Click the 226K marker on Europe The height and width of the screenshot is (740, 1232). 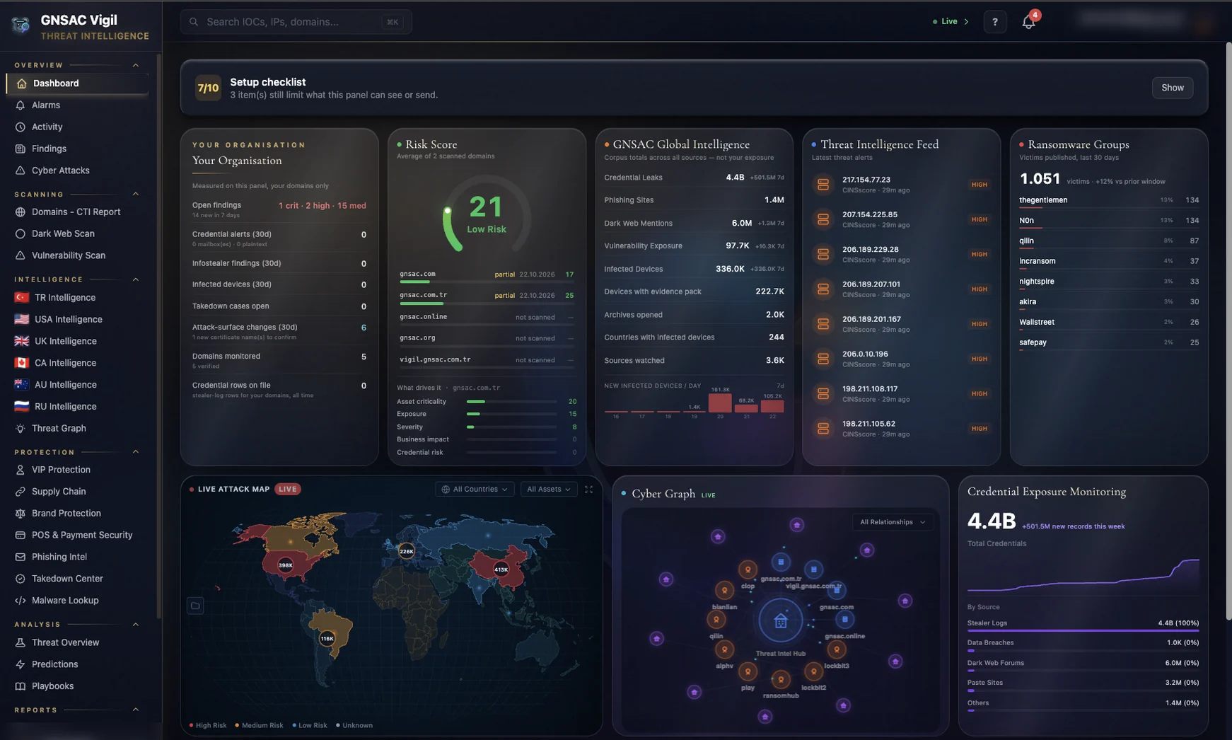pos(407,551)
